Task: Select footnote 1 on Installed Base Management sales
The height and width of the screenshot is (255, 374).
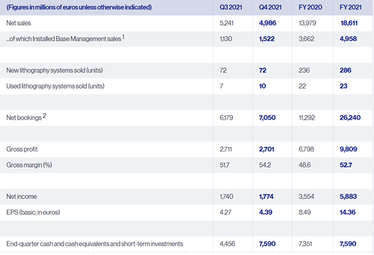Action: click(x=124, y=37)
